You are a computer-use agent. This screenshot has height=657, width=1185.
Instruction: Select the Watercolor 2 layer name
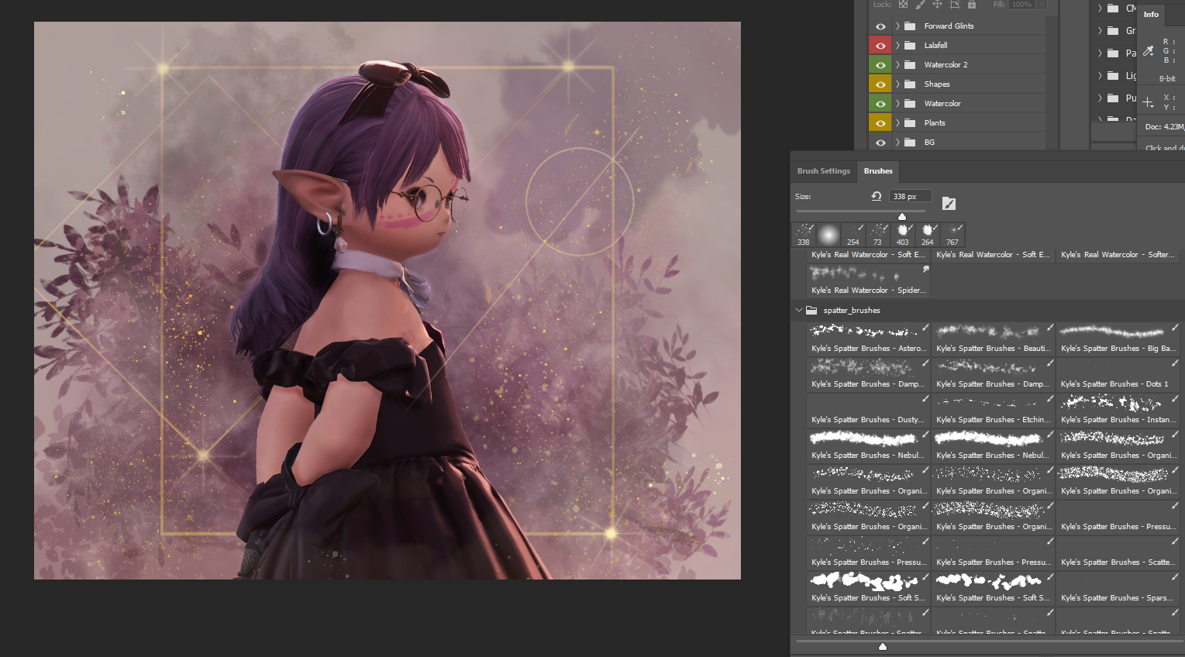(946, 65)
